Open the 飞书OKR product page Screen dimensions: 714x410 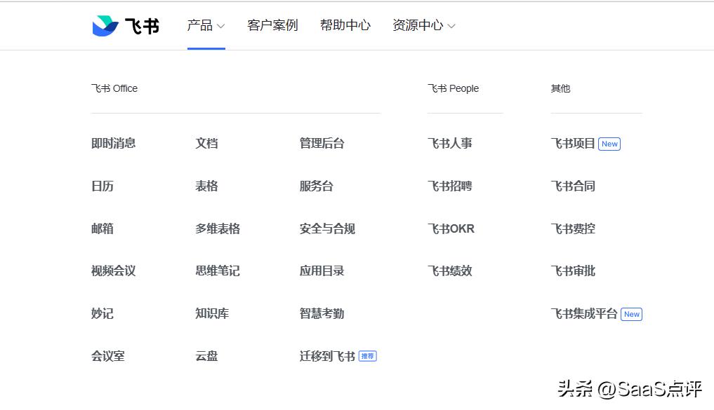[x=451, y=228]
